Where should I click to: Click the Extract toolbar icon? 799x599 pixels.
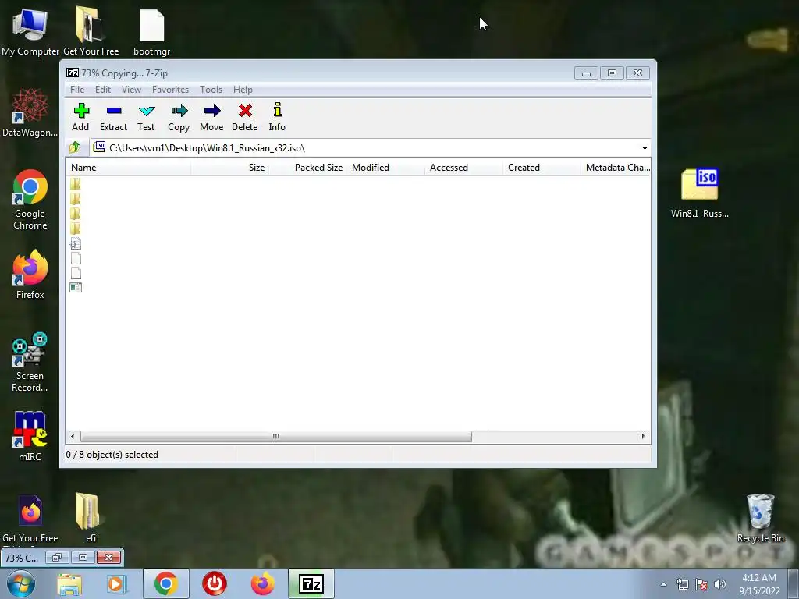pyautogui.click(x=113, y=118)
